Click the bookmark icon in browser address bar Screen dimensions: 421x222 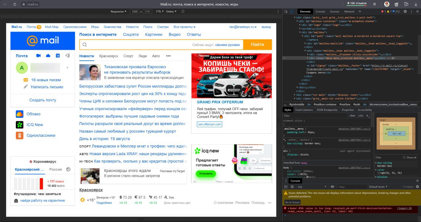[x=374, y=4]
